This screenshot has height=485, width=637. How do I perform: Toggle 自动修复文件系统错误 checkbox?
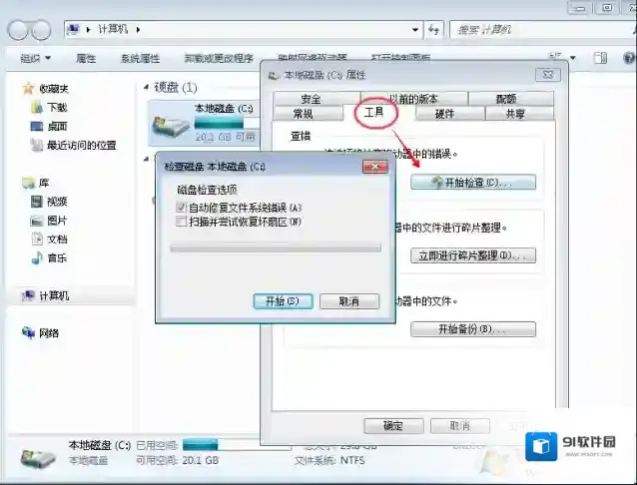181,207
